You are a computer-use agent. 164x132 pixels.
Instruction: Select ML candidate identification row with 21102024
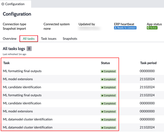(x=82, y=87)
